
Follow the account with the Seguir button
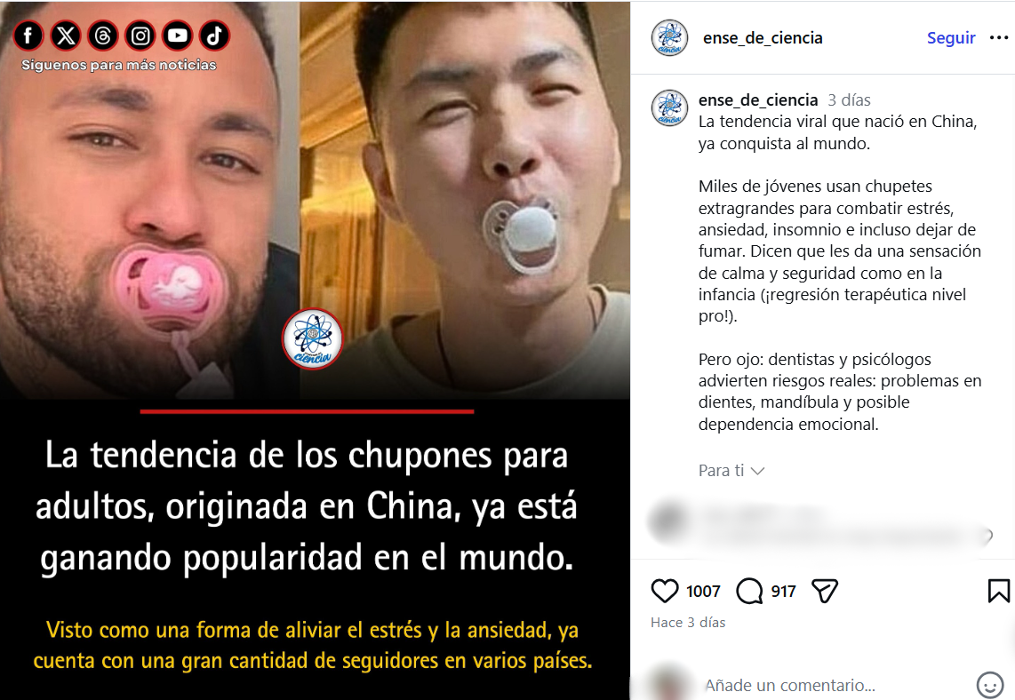point(951,38)
